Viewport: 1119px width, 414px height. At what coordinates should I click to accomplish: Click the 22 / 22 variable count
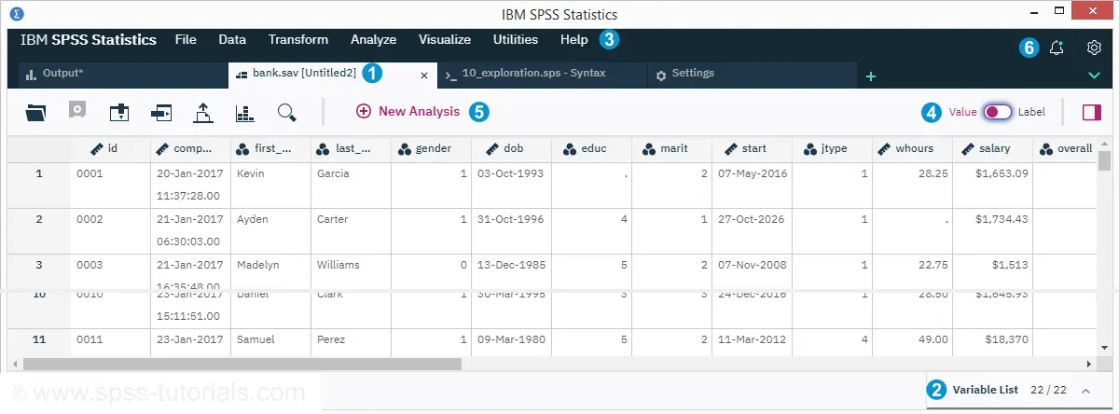[x=1050, y=390]
